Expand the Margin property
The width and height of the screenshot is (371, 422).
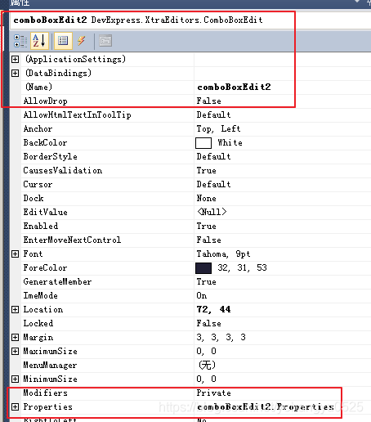pos(16,337)
